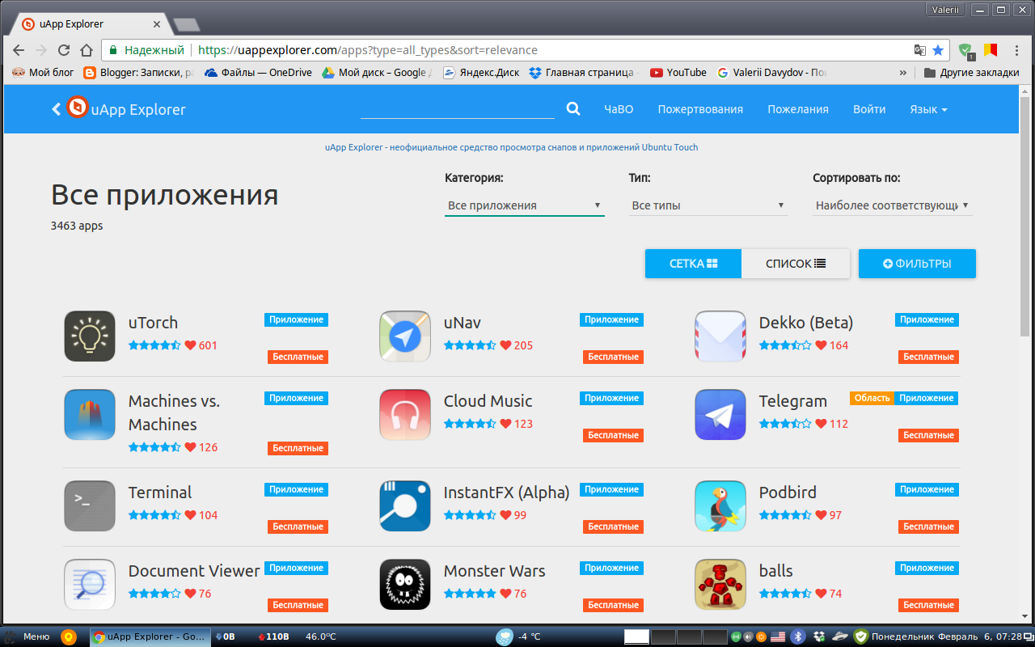1035x647 pixels.
Task: Open the Monster Wars title link
Action: (494, 571)
